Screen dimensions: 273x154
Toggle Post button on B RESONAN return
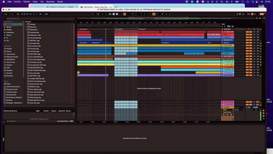click(258, 105)
